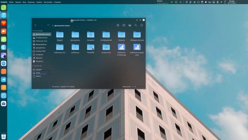
Task: Open the Изображения folder in file view
Action: (106, 36)
